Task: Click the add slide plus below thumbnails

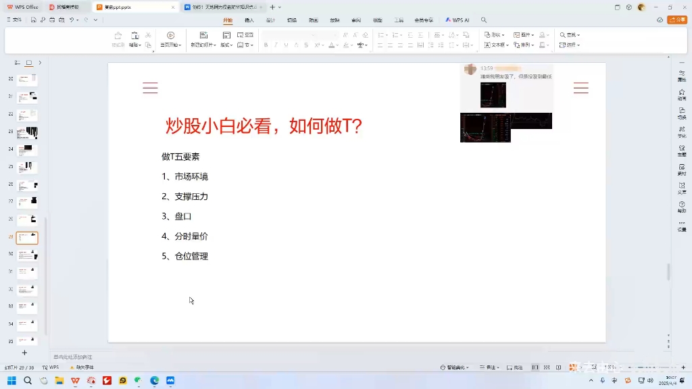Action: pos(25,353)
